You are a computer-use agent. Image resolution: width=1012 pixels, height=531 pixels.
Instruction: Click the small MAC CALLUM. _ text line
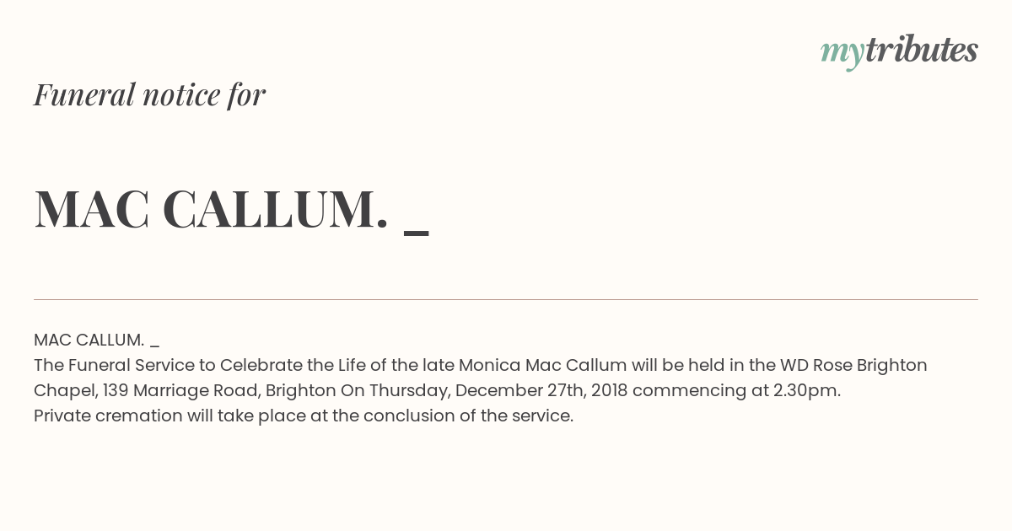[96, 341]
